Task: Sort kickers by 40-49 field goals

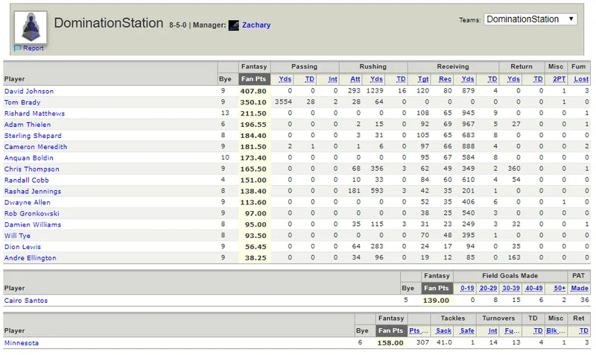Action: click(x=533, y=289)
